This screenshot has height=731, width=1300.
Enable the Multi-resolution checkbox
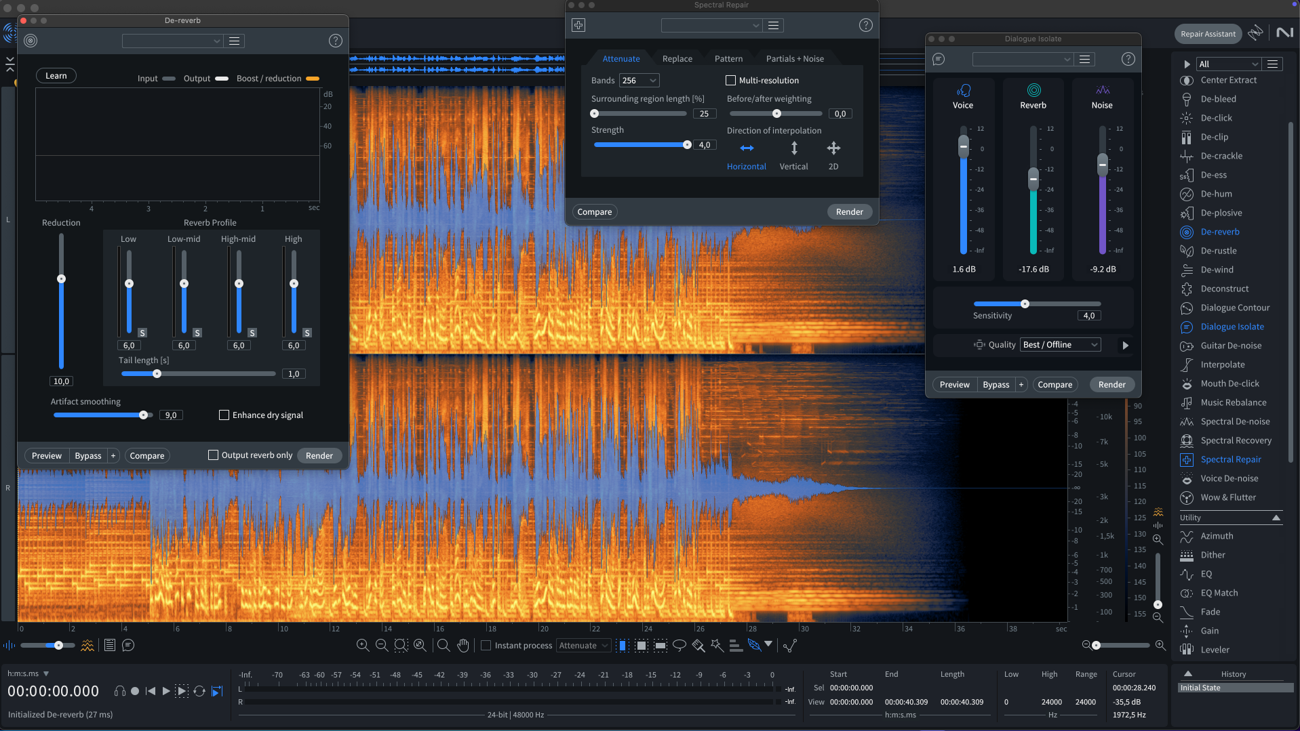731,81
